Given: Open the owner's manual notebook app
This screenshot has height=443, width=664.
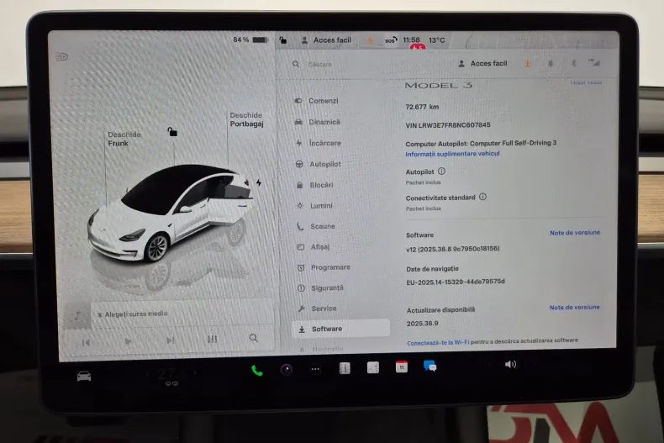Looking at the screenshot, I should [x=345, y=368].
